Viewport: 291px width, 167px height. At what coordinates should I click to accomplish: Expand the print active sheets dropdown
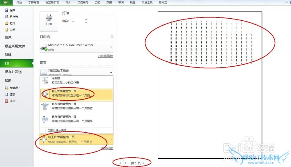coord(111,73)
